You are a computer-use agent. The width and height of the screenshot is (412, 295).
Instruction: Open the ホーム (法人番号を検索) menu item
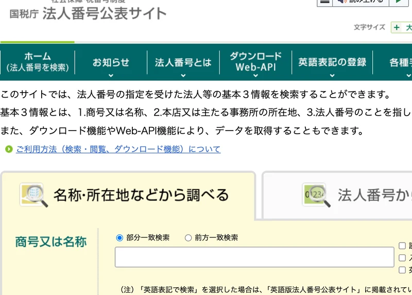coord(38,62)
